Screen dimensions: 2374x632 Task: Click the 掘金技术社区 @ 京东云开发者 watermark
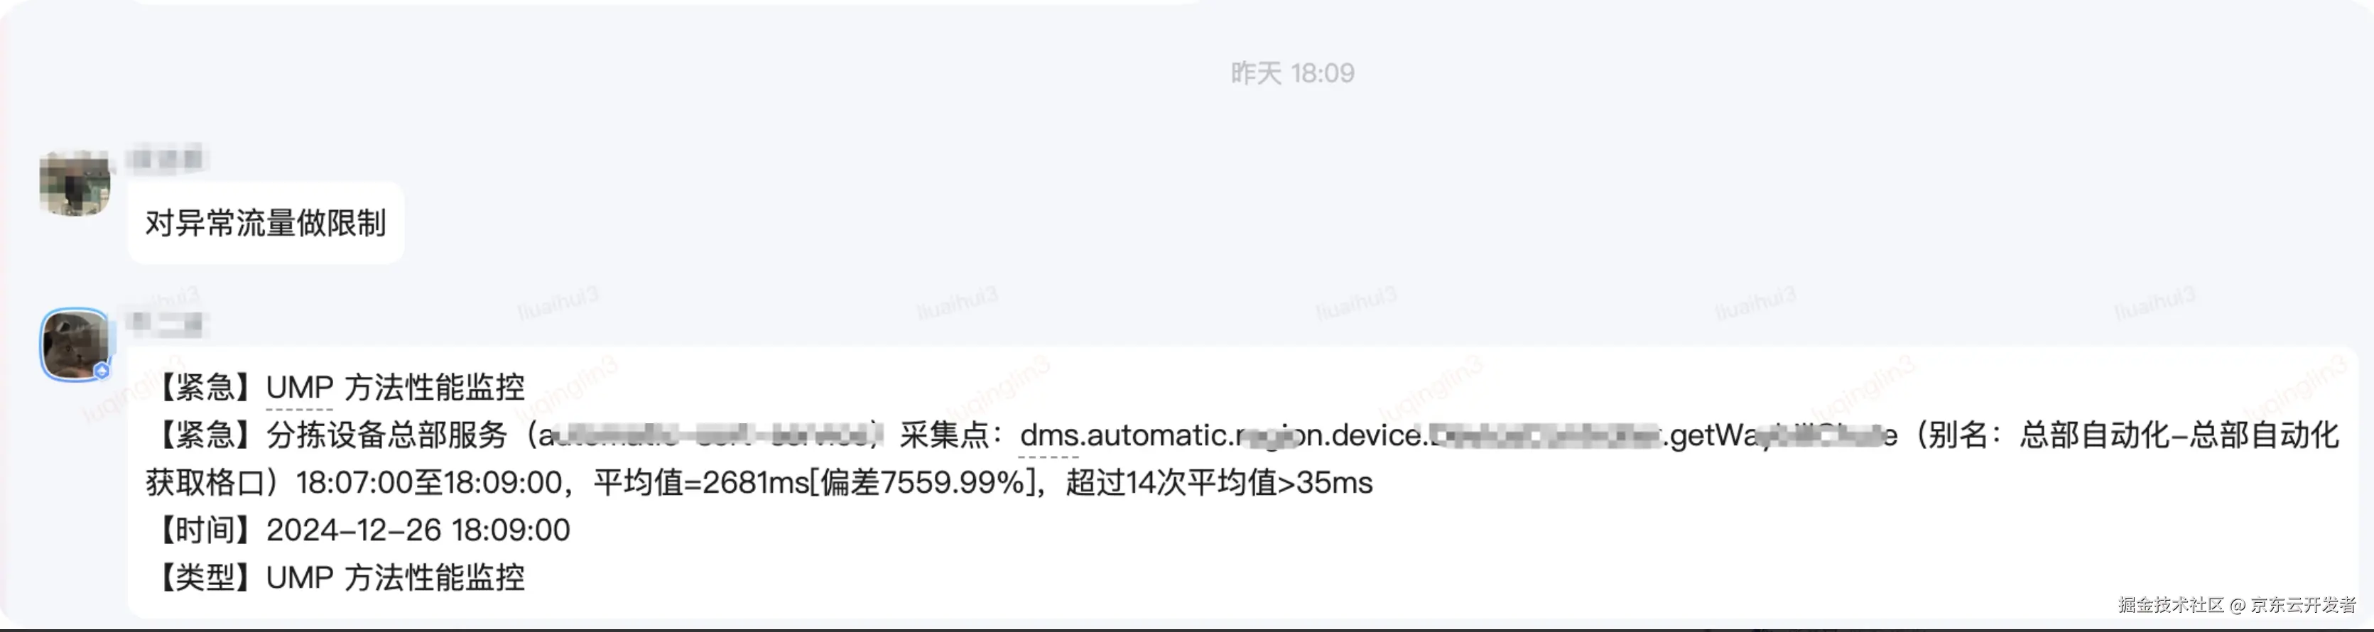pos(2237,605)
